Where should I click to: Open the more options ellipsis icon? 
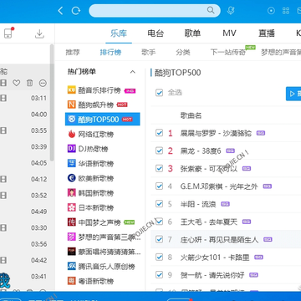43,83
